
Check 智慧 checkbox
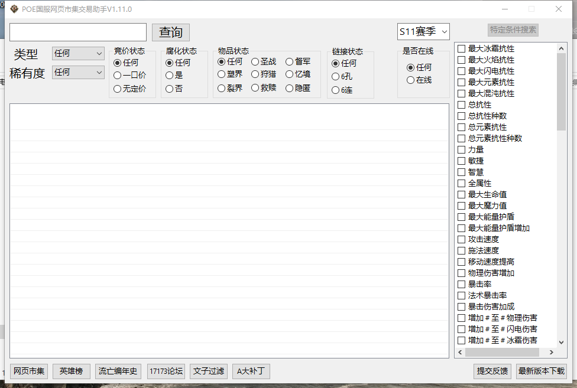point(462,172)
